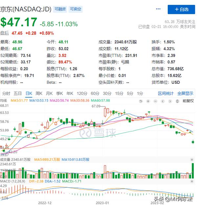Click the MA5:51.77 moving average label
The image size is (197, 206).
point(19,101)
